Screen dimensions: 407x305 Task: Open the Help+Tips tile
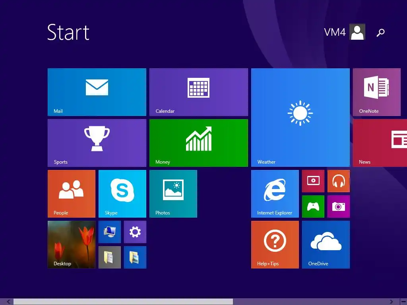[275, 245]
